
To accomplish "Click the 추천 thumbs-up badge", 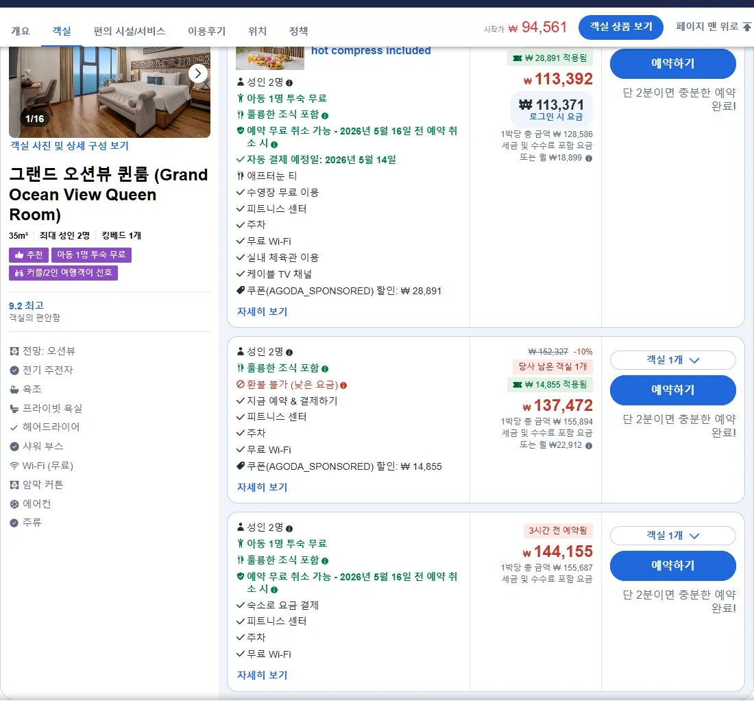I will click(x=29, y=255).
